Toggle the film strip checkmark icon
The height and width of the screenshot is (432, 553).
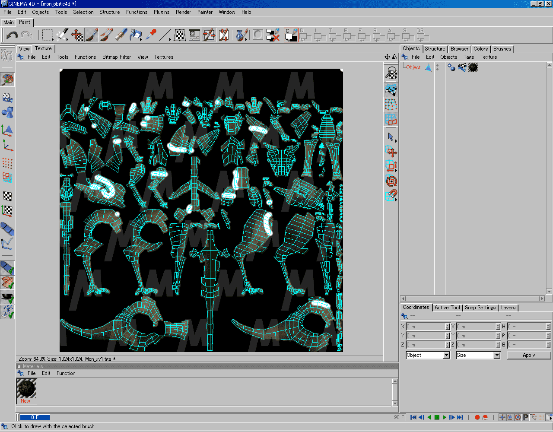pos(7,268)
